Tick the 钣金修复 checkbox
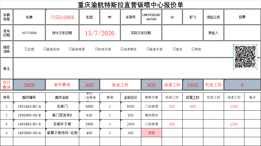The image size is (261, 146). tap(70, 49)
